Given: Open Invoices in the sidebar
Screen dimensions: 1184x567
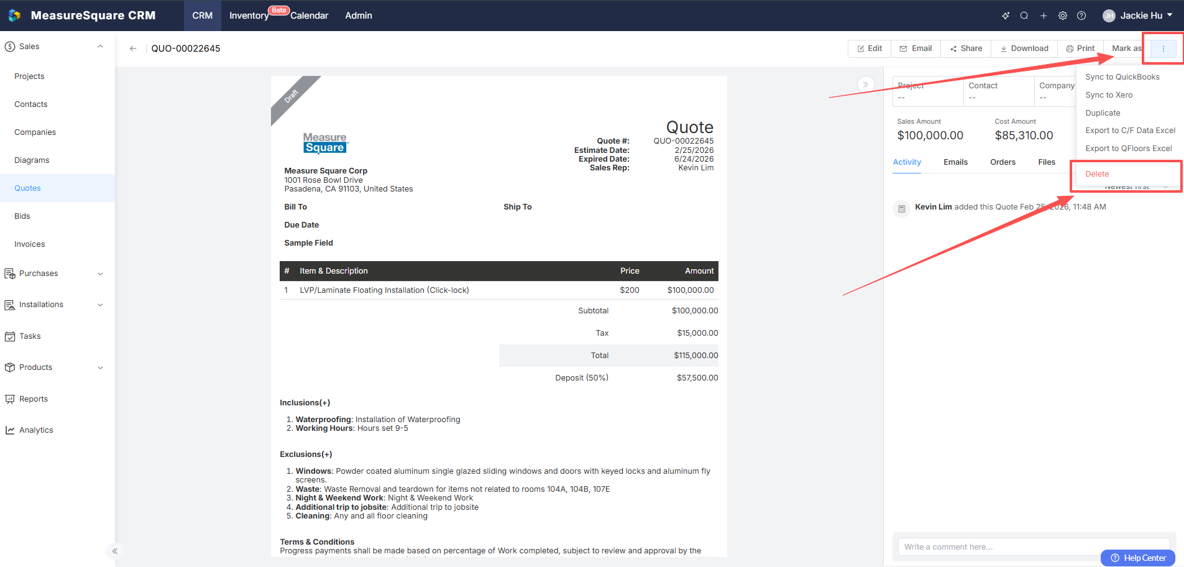Looking at the screenshot, I should (x=30, y=244).
